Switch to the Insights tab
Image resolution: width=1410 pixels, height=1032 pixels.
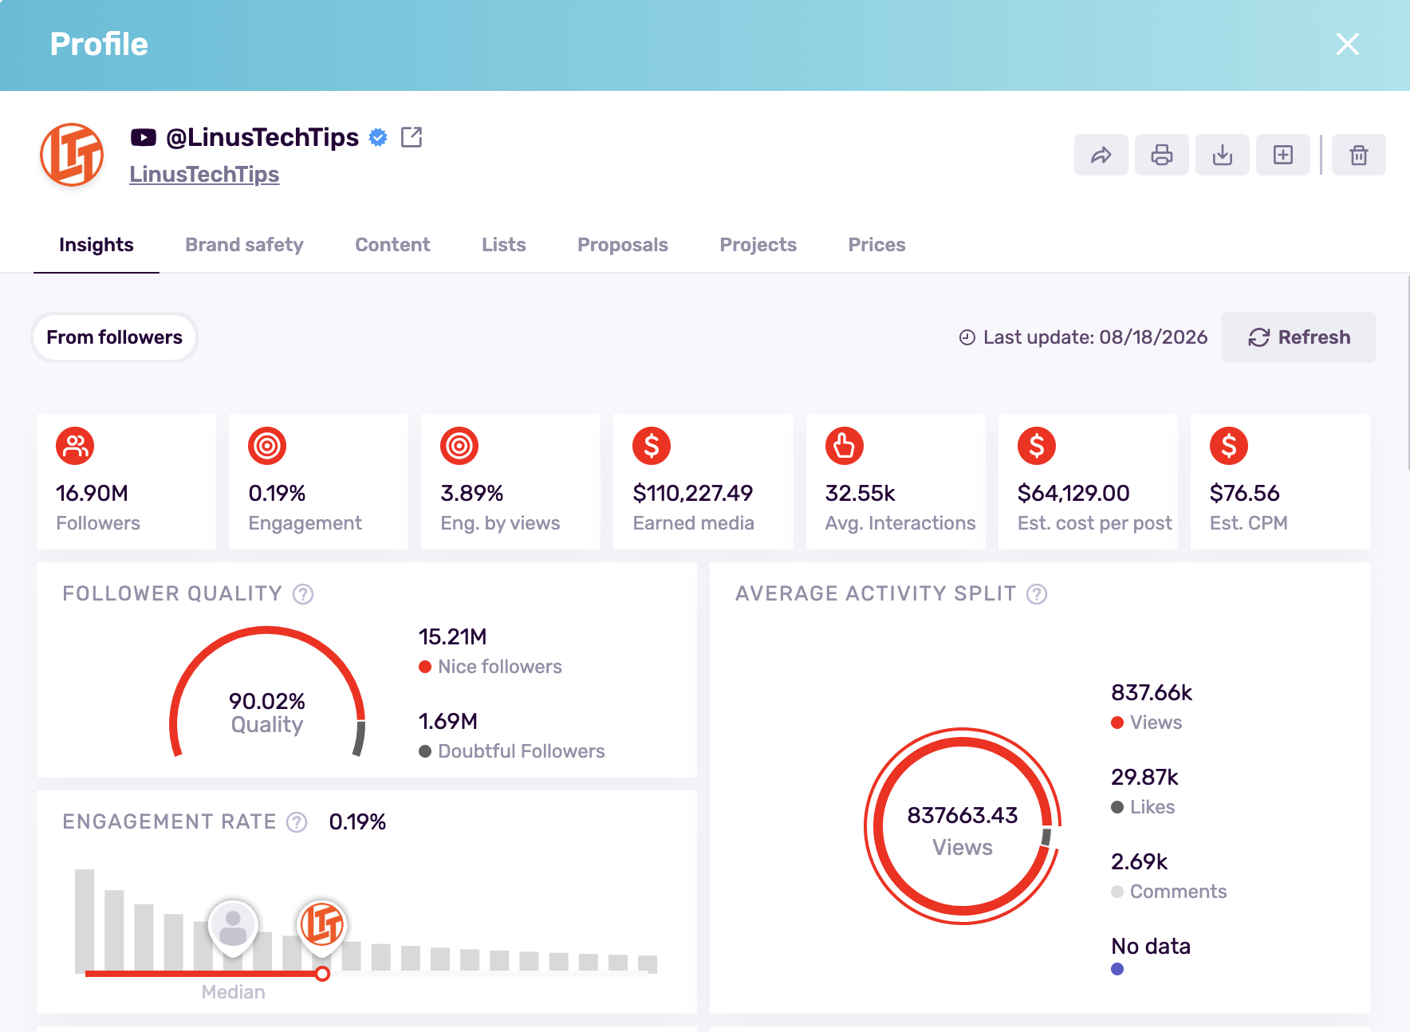click(x=96, y=245)
